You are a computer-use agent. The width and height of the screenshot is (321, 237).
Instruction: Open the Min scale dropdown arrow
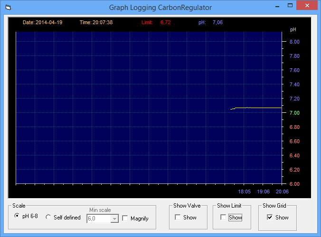[x=114, y=219]
